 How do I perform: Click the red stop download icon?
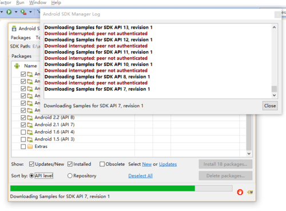tap(240, 192)
